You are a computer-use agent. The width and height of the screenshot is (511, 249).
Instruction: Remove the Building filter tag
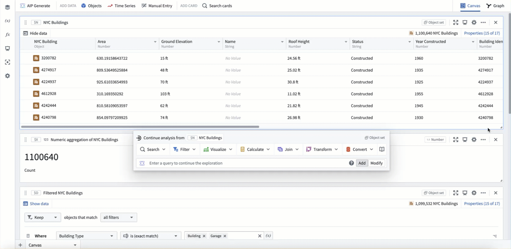pos(204,236)
